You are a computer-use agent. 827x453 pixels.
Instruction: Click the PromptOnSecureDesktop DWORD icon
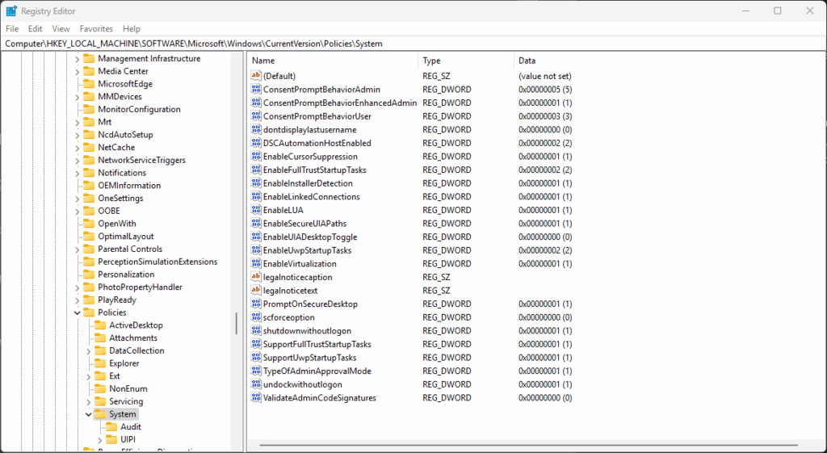pyautogui.click(x=256, y=304)
